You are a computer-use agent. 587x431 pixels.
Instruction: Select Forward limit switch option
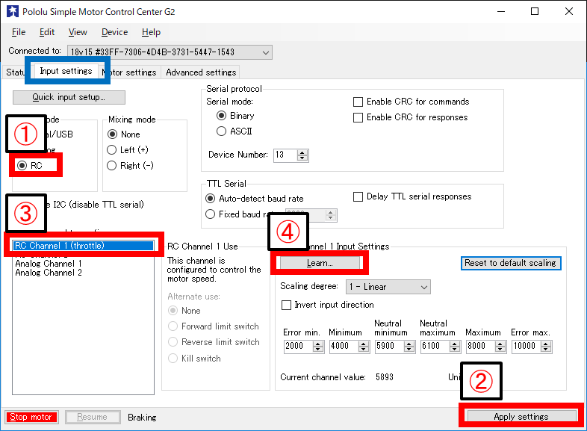(214, 326)
